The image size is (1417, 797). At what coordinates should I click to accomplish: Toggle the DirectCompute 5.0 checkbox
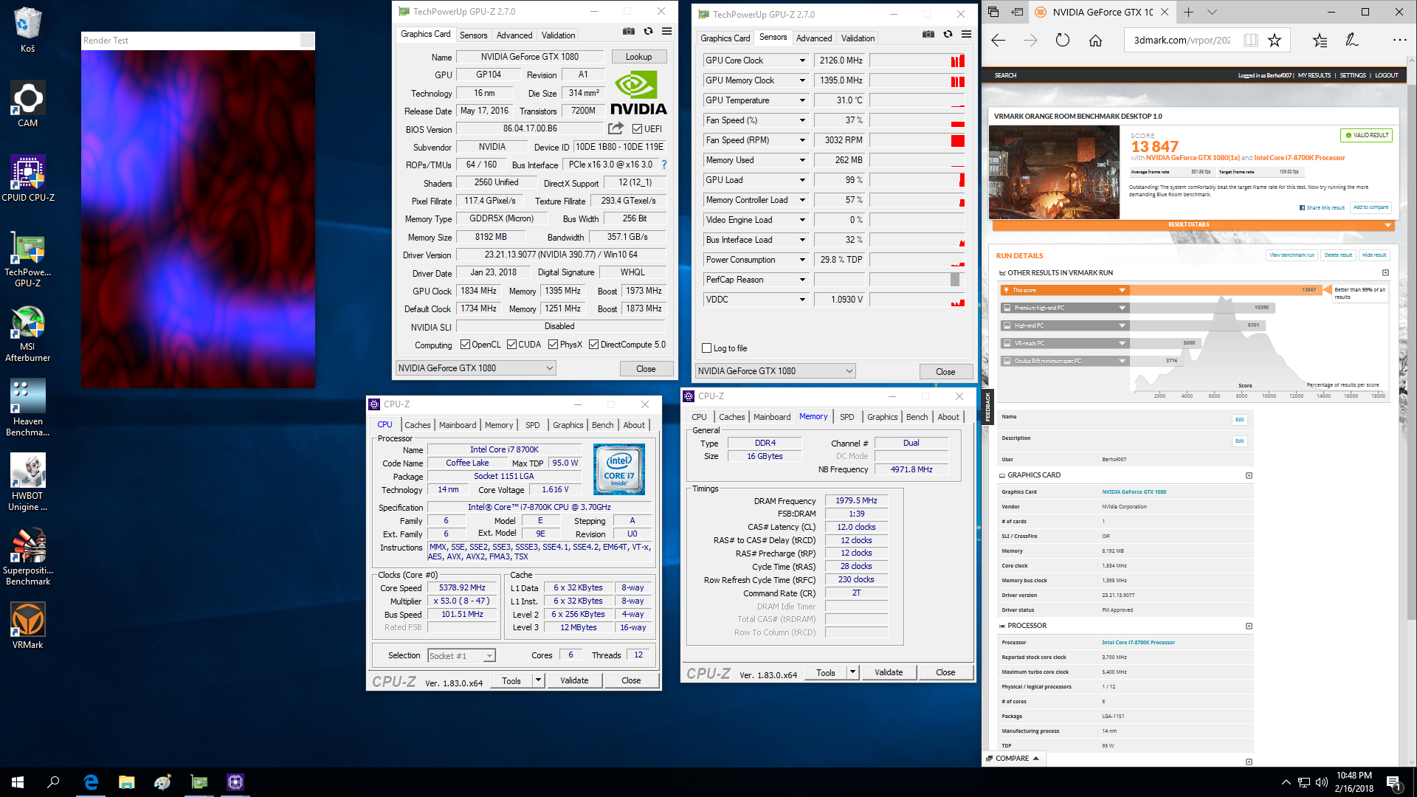pyautogui.click(x=593, y=345)
